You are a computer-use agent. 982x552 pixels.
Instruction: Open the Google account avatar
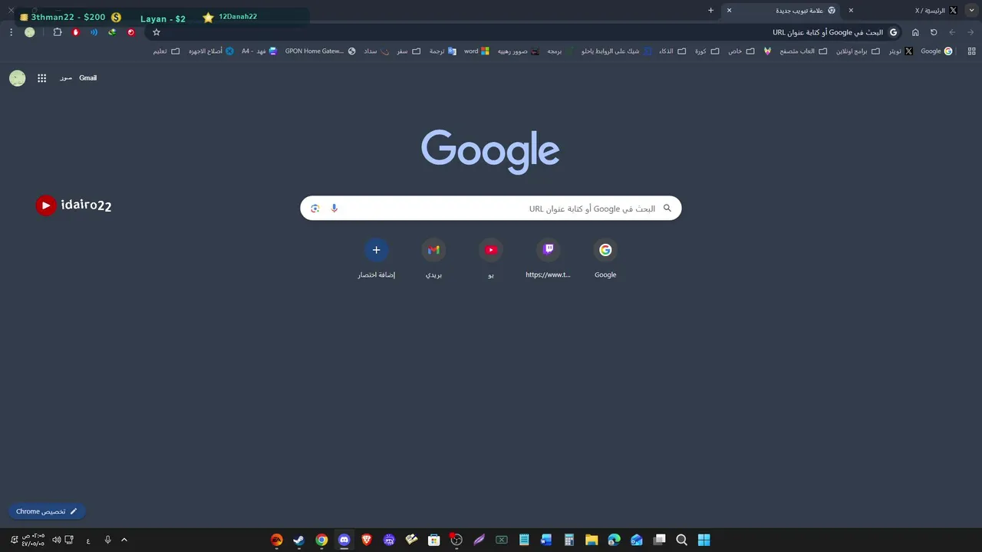click(17, 78)
